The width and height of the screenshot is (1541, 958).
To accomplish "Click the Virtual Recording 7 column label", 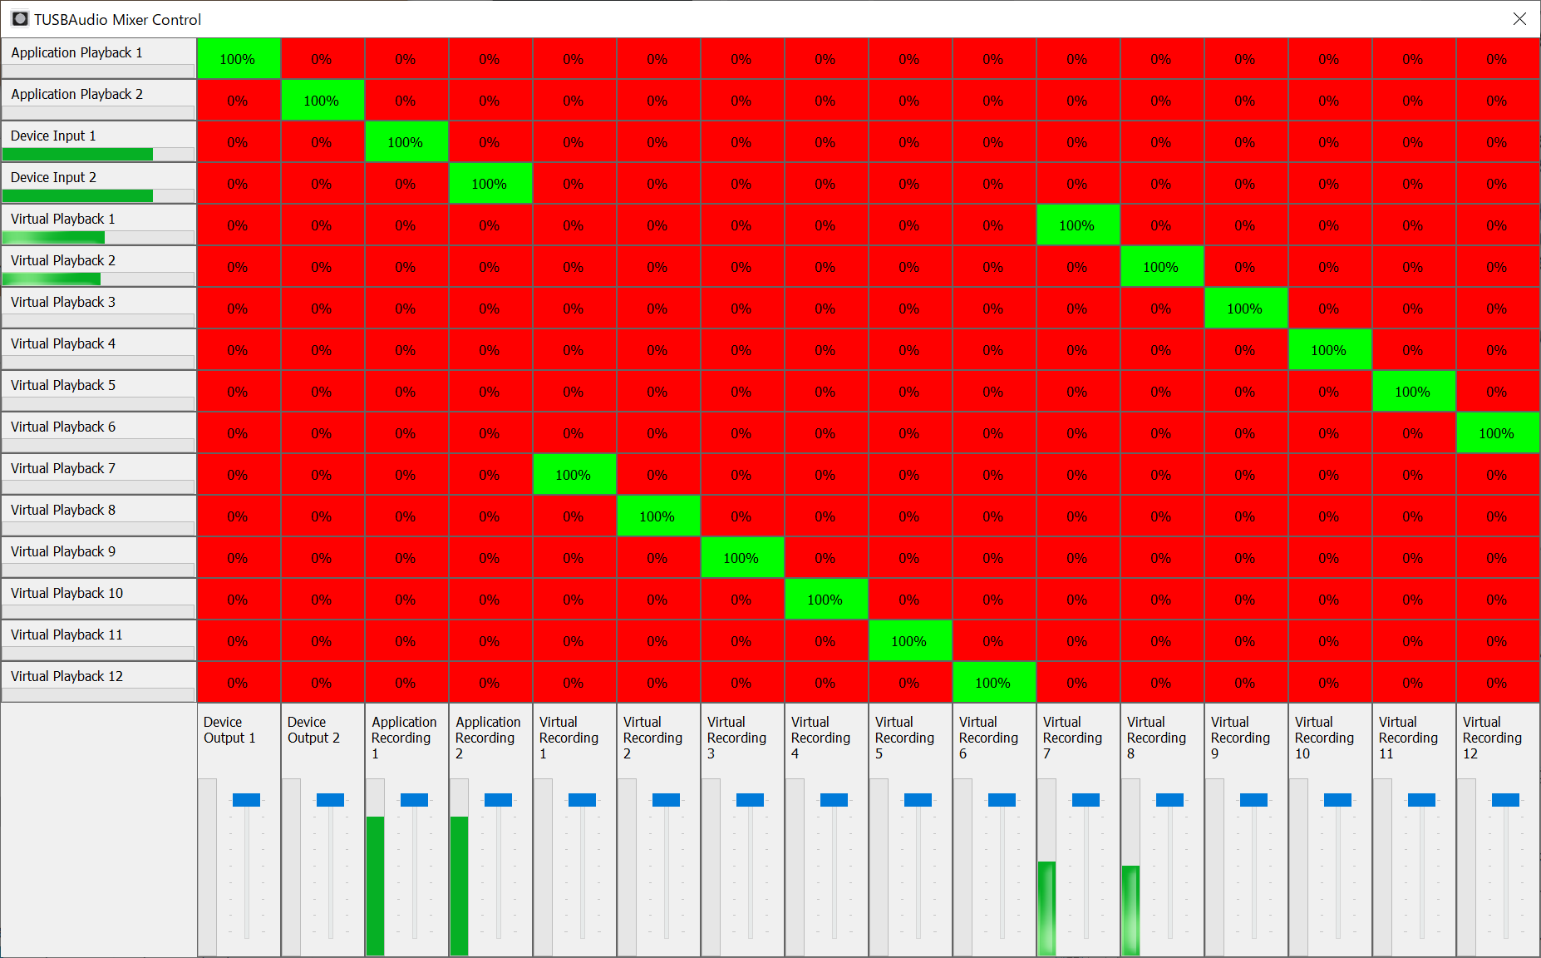I will pos(1072,738).
